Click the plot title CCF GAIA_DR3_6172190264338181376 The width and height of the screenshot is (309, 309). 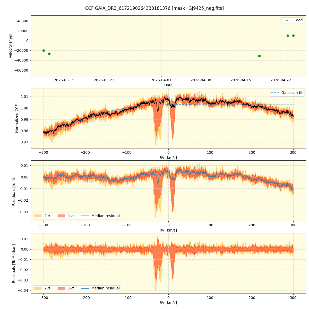coord(154,8)
